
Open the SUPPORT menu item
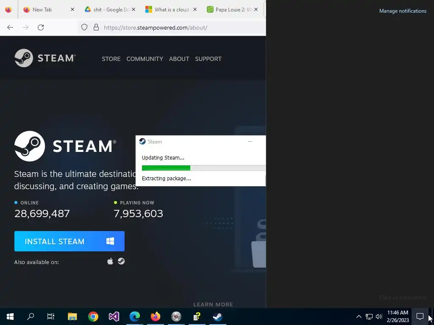208,59
